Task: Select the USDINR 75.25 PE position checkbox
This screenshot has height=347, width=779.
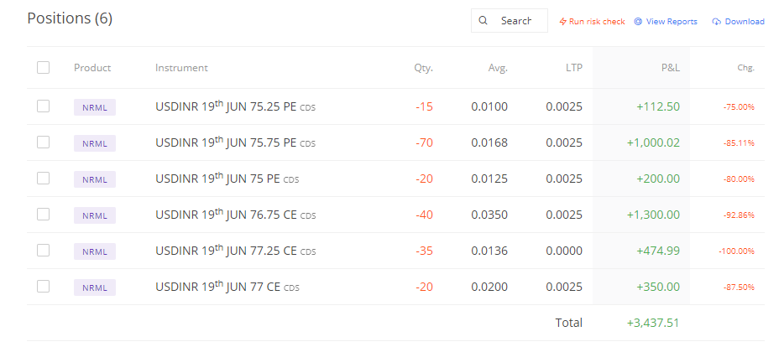Action: [43, 106]
